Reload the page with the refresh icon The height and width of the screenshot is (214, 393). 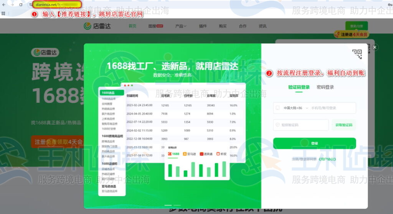coord(21,5)
